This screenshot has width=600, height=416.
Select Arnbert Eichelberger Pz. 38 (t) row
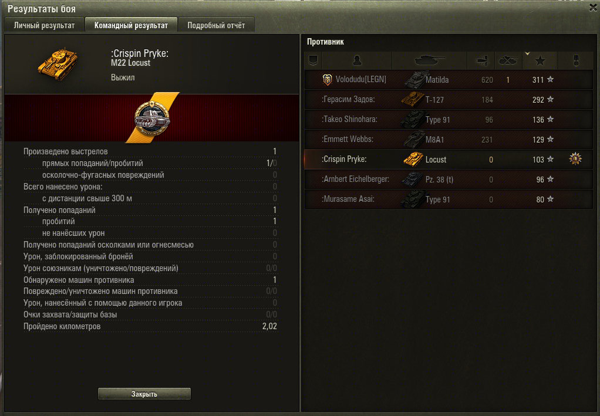click(449, 179)
